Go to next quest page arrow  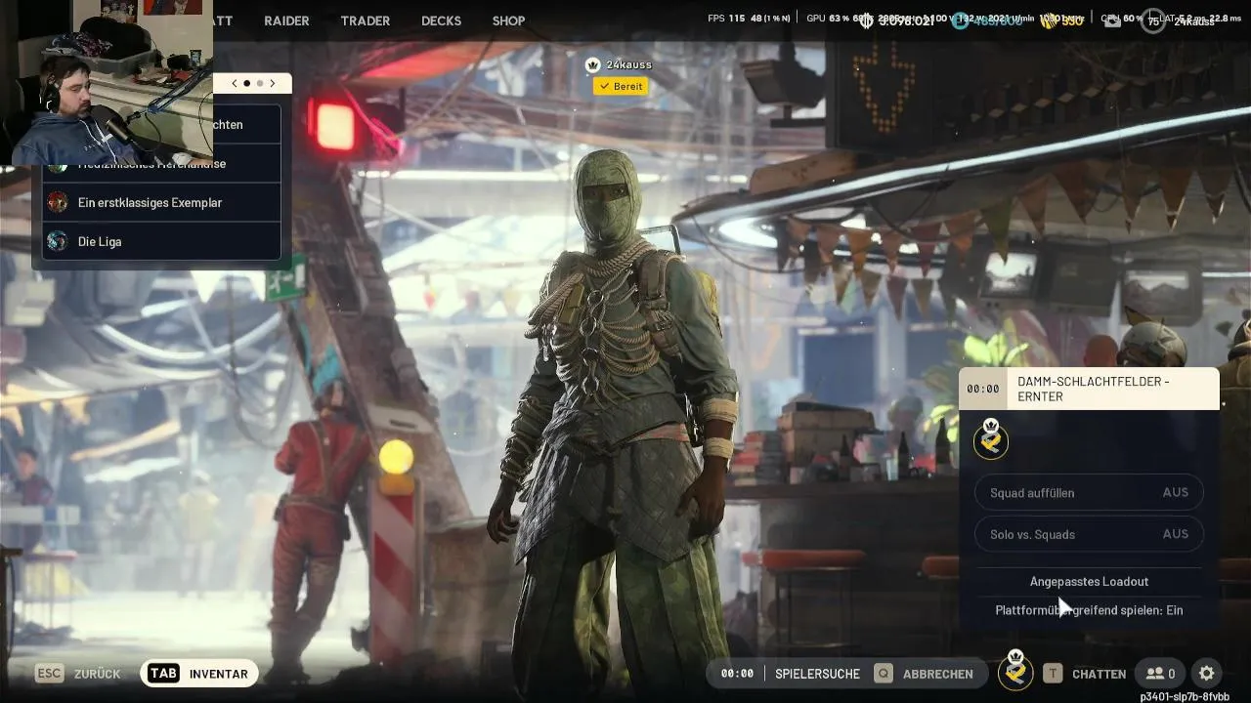[x=273, y=84]
